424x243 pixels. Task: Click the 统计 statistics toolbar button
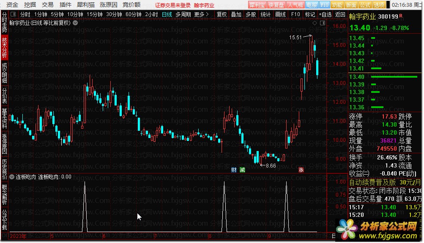click(265, 14)
